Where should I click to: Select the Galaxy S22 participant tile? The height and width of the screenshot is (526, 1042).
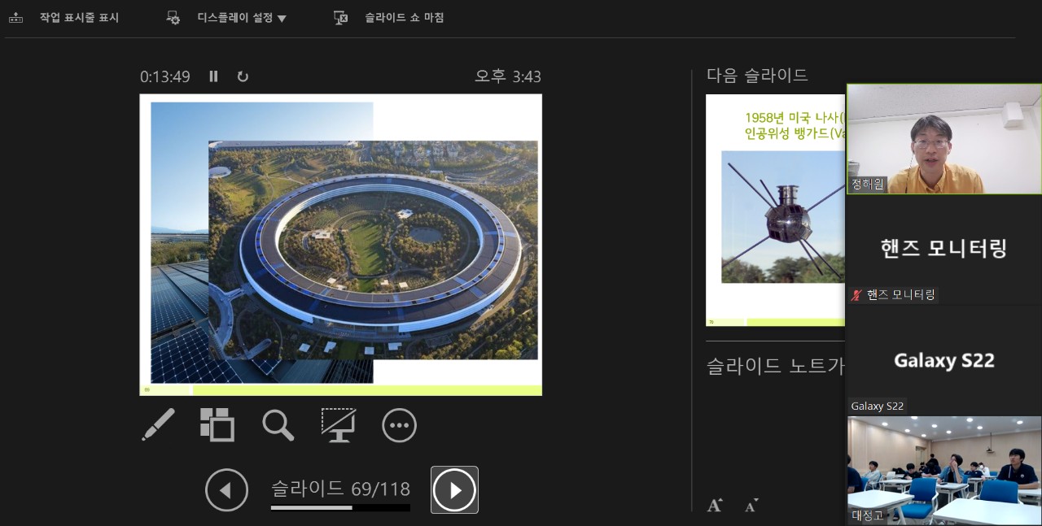coord(944,360)
